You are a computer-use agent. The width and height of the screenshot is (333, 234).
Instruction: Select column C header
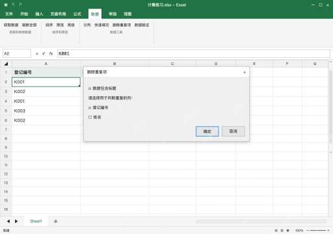coord(172,64)
